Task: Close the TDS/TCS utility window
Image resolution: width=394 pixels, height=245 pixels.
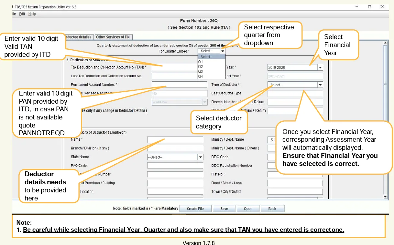Action: click(x=382, y=6)
